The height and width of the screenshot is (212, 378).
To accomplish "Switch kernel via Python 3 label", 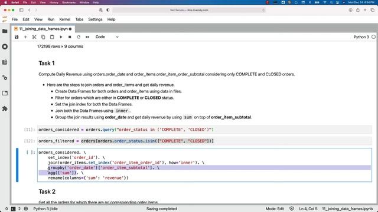I will pyautogui.click(x=361, y=37).
